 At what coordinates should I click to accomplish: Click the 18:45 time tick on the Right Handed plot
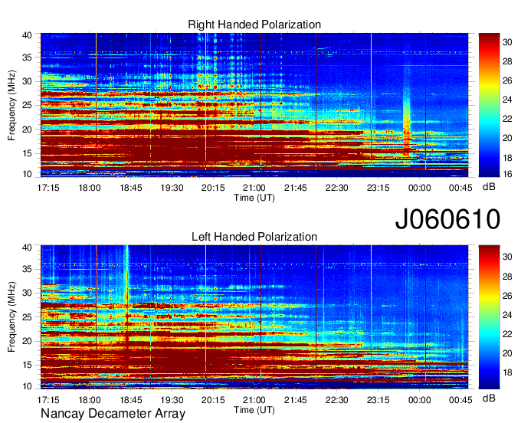point(131,188)
